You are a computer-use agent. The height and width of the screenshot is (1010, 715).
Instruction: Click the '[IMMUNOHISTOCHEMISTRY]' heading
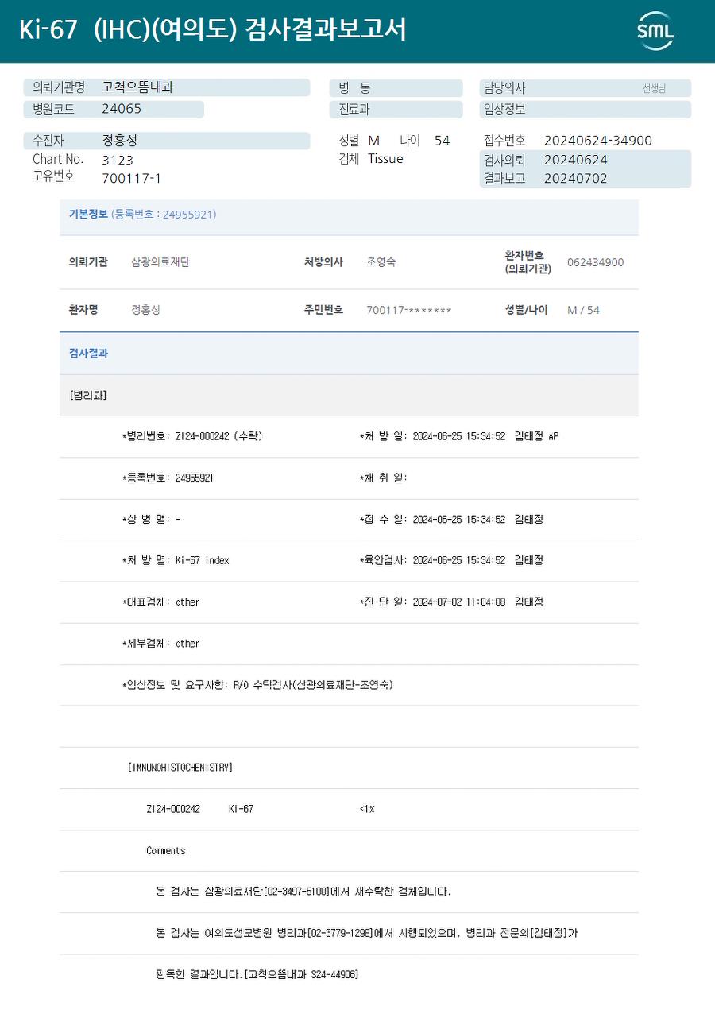click(x=180, y=768)
